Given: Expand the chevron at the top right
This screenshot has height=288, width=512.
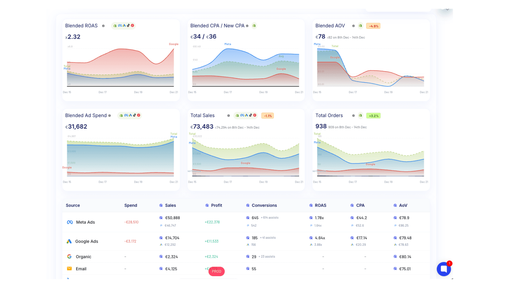Looking at the screenshot, I should pyautogui.click(x=447, y=9).
